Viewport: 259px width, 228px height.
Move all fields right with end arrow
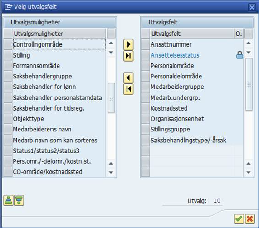(128, 56)
